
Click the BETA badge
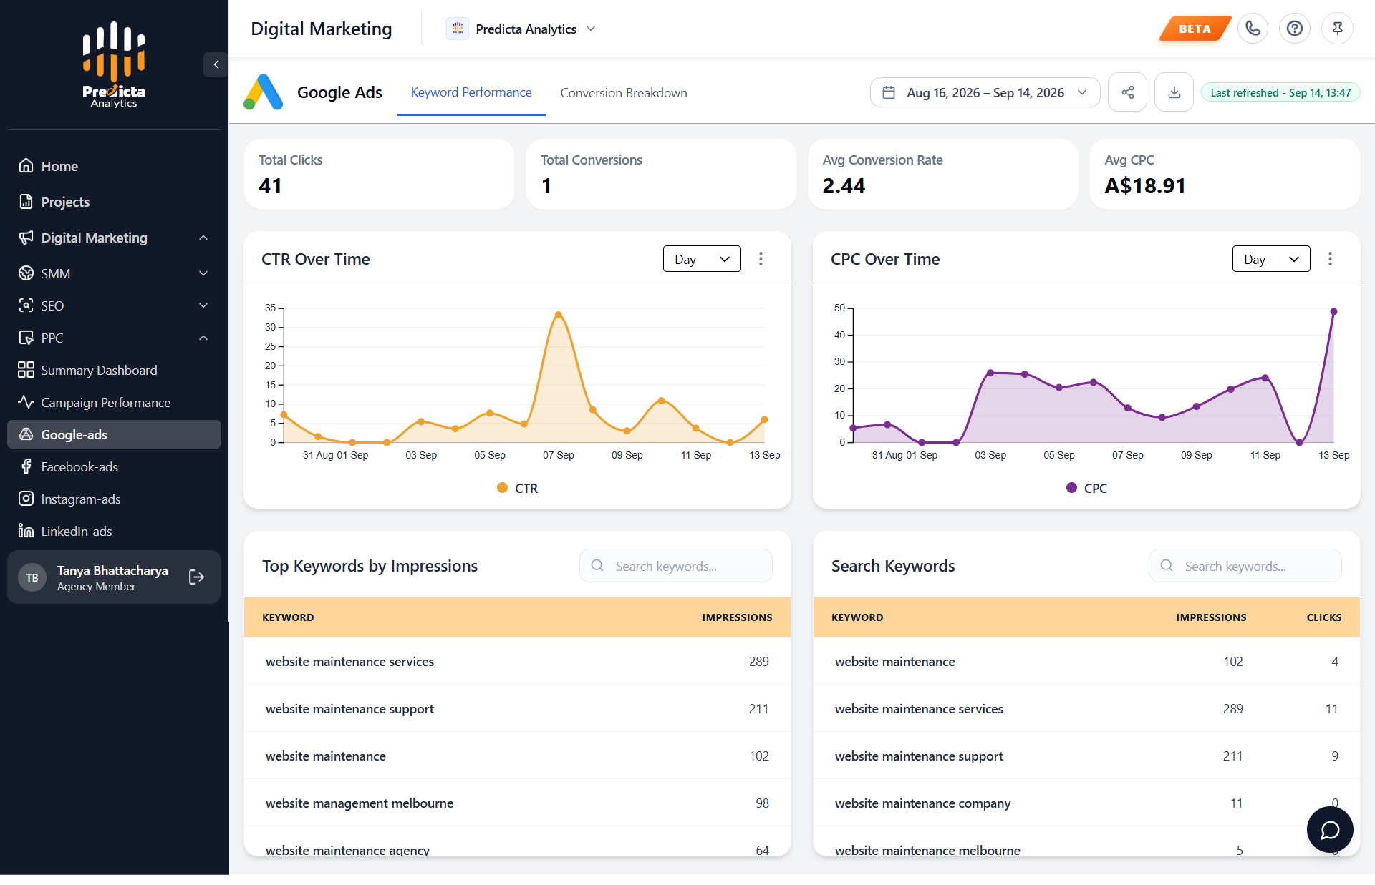pyautogui.click(x=1195, y=29)
